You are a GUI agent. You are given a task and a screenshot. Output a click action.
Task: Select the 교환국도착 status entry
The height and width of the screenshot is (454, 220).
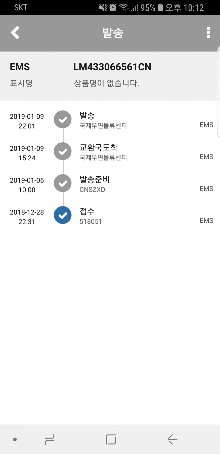tap(103, 152)
